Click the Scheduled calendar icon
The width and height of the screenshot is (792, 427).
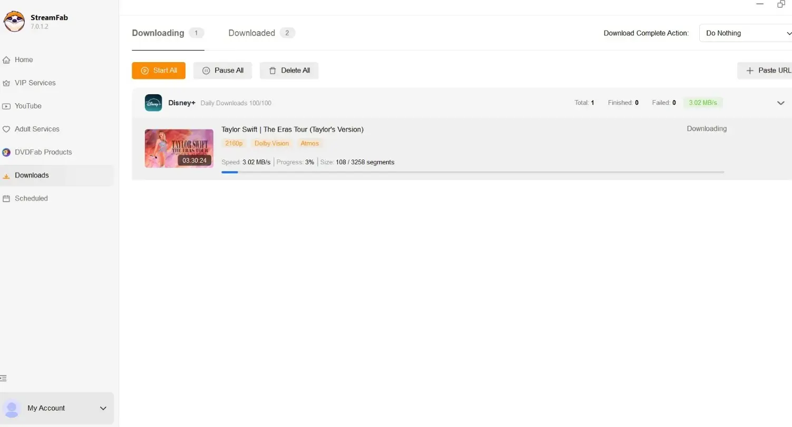tap(6, 199)
